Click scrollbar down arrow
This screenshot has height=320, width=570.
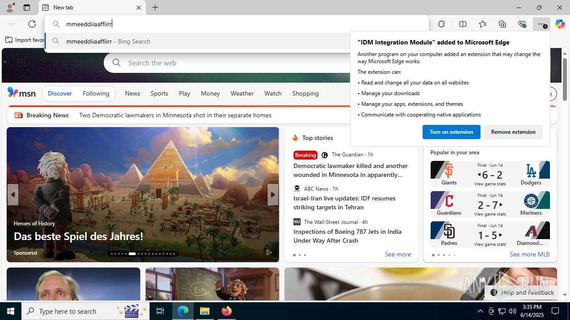click(x=565, y=295)
